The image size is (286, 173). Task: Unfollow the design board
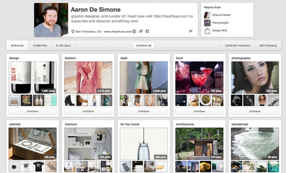click(x=32, y=111)
